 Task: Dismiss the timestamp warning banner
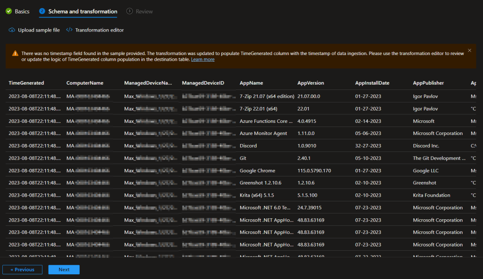pos(469,50)
